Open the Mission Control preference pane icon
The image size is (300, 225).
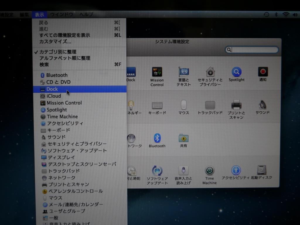pyautogui.click(x=157, y=72)
